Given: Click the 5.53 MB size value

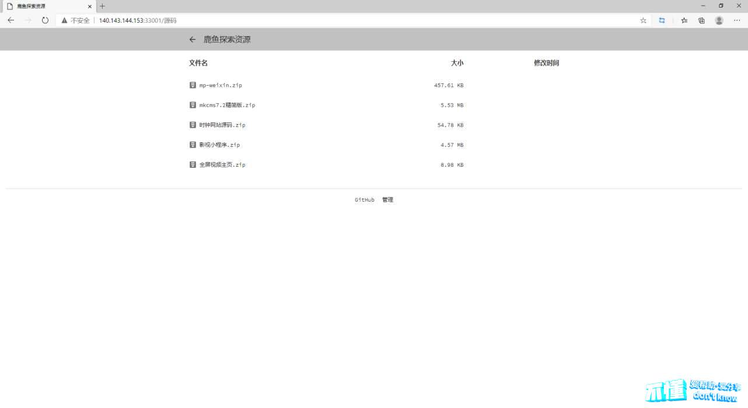Looking at the screenshot, I should (452, 105).
